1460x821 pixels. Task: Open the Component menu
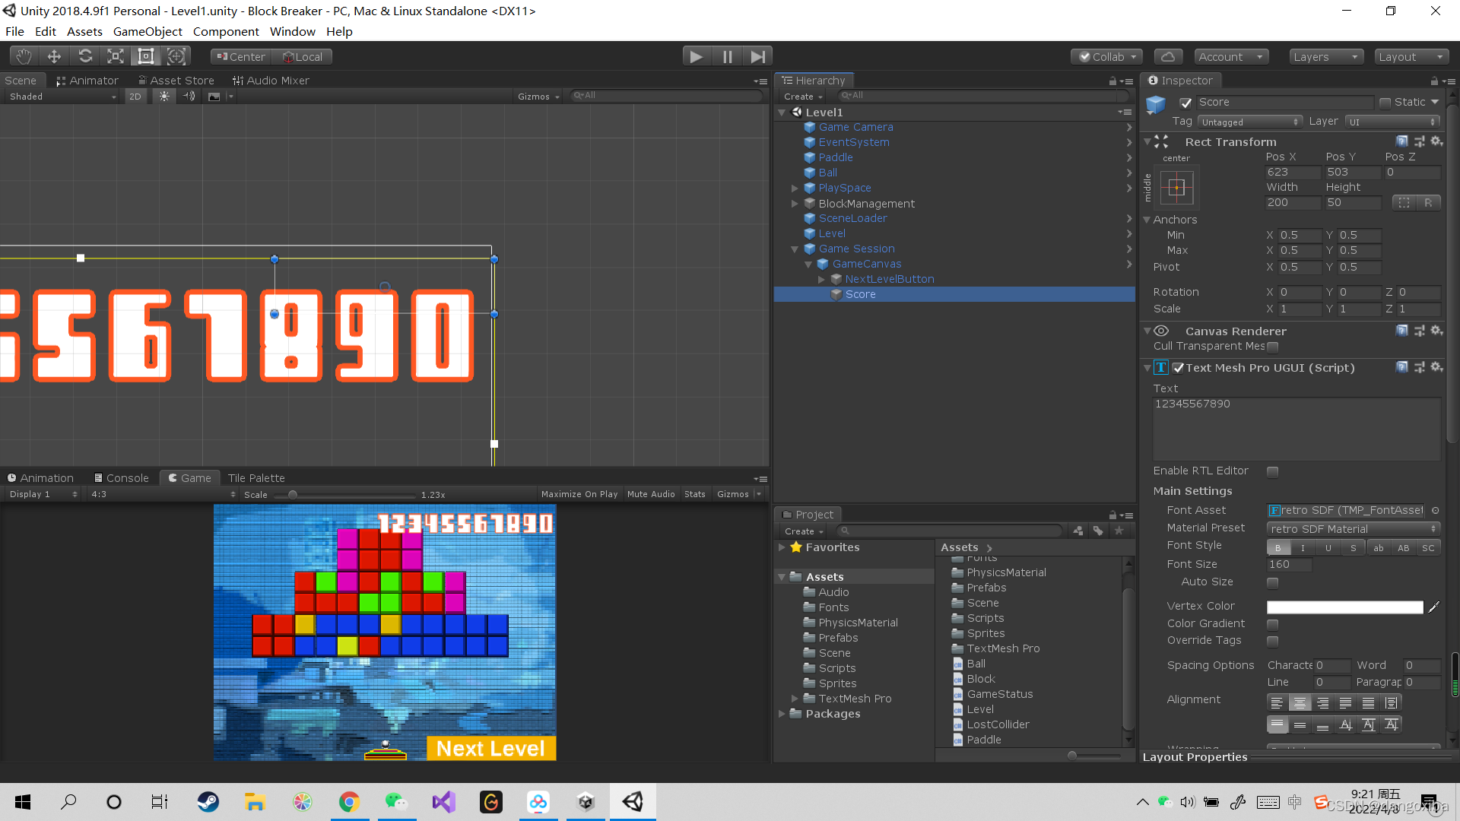(x=226, y=32)
